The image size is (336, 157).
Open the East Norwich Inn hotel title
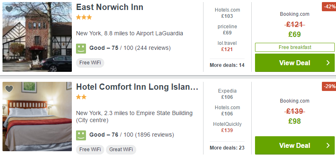pos(110,7)
